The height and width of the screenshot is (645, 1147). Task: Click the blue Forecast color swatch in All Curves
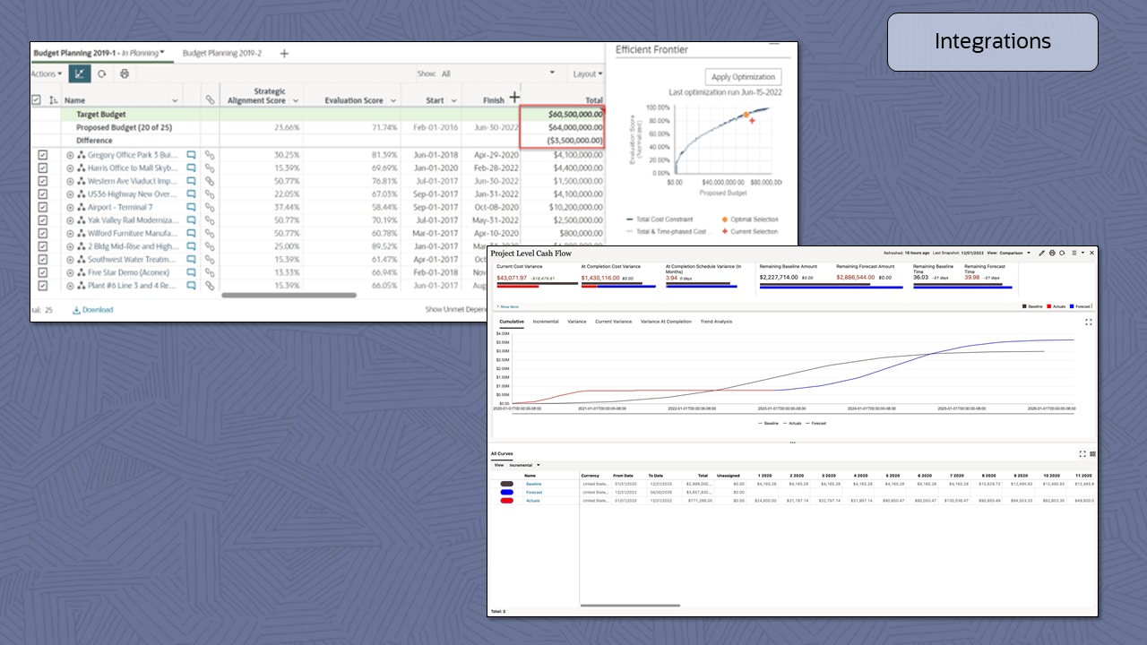pos(506,492)
